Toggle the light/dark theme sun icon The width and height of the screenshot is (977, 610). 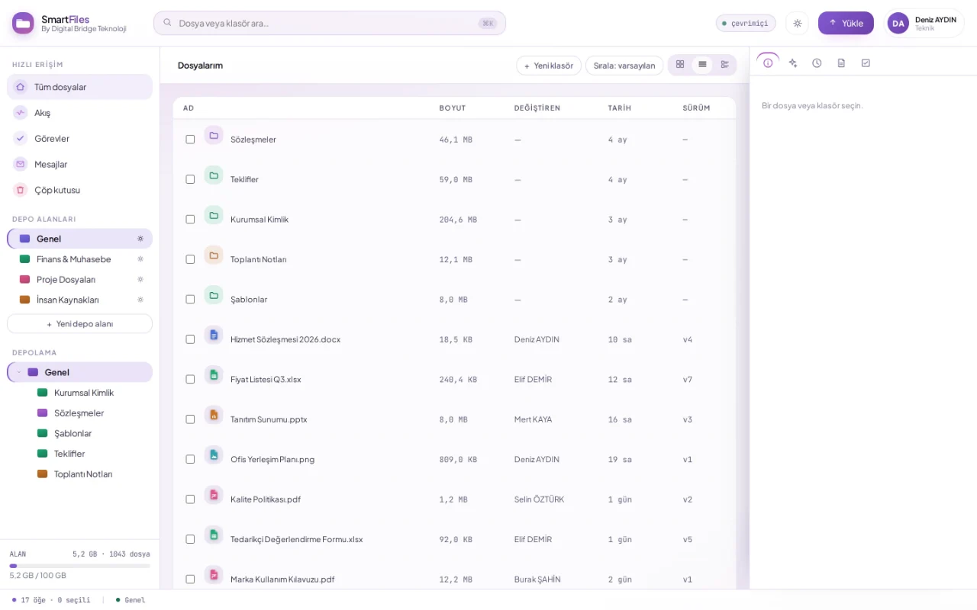pos(798,23)
